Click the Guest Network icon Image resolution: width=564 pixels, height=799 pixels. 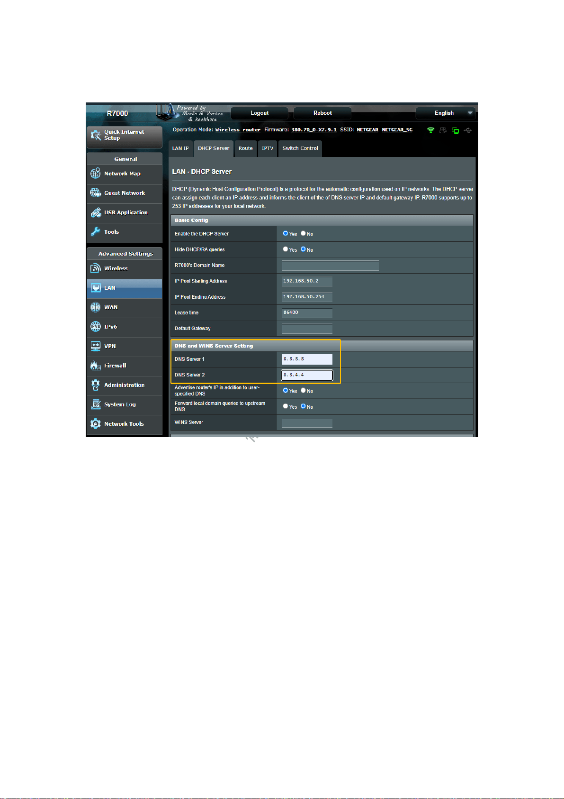pos(95,193)
